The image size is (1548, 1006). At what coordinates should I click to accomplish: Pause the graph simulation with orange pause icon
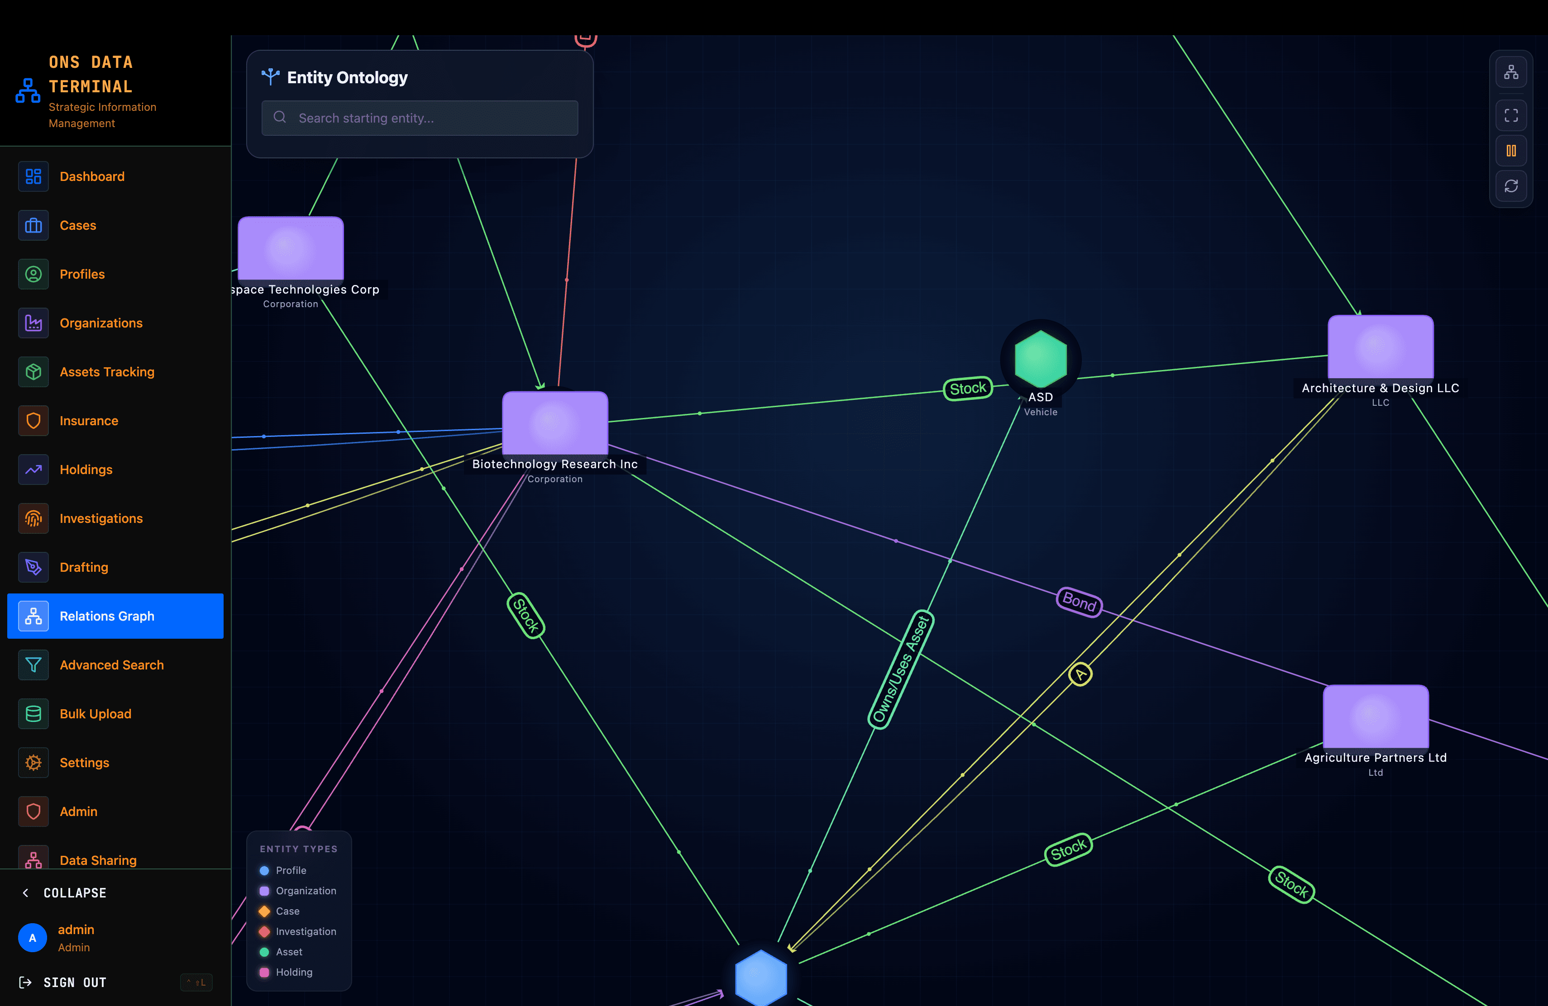[x=1511, y=150]
